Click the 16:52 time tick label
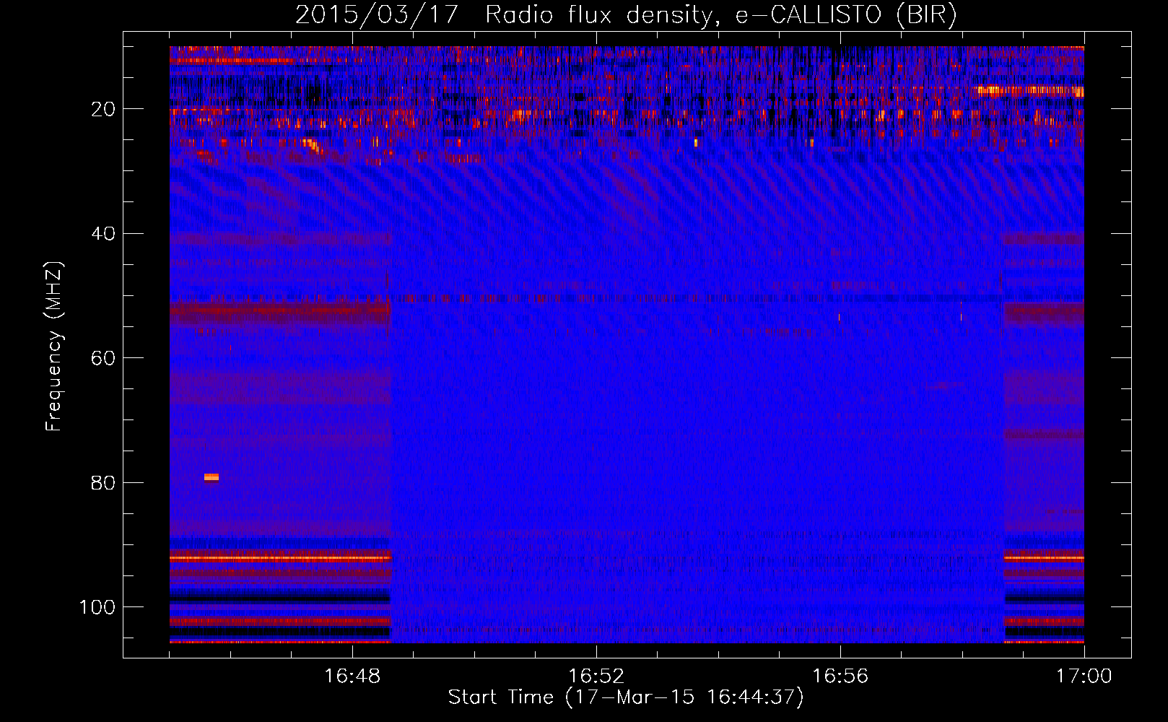Screen dimensions: 1168x722 [596, 677]
